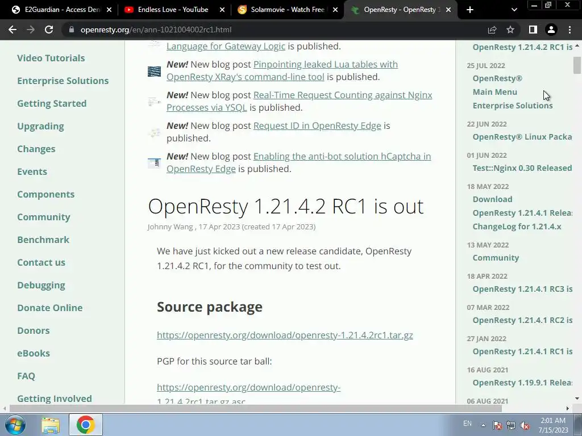Open FAQ sidebar link
The width and height of the screenshot is (582, 436).
[26, 376]
